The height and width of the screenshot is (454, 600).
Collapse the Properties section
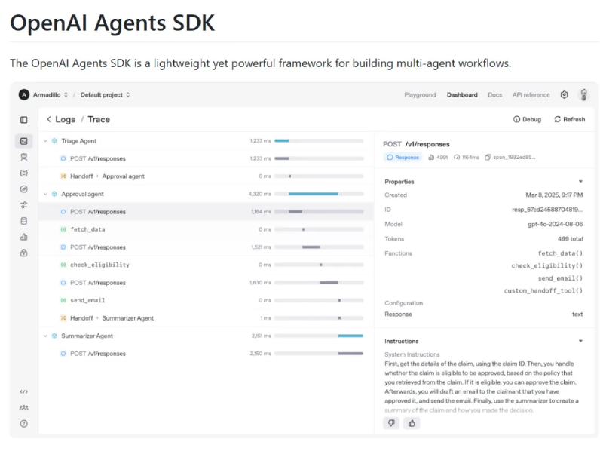click(x=580, y=182)
